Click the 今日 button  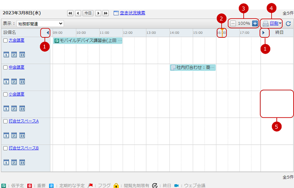pyautogui.click(x=88, y=13)
